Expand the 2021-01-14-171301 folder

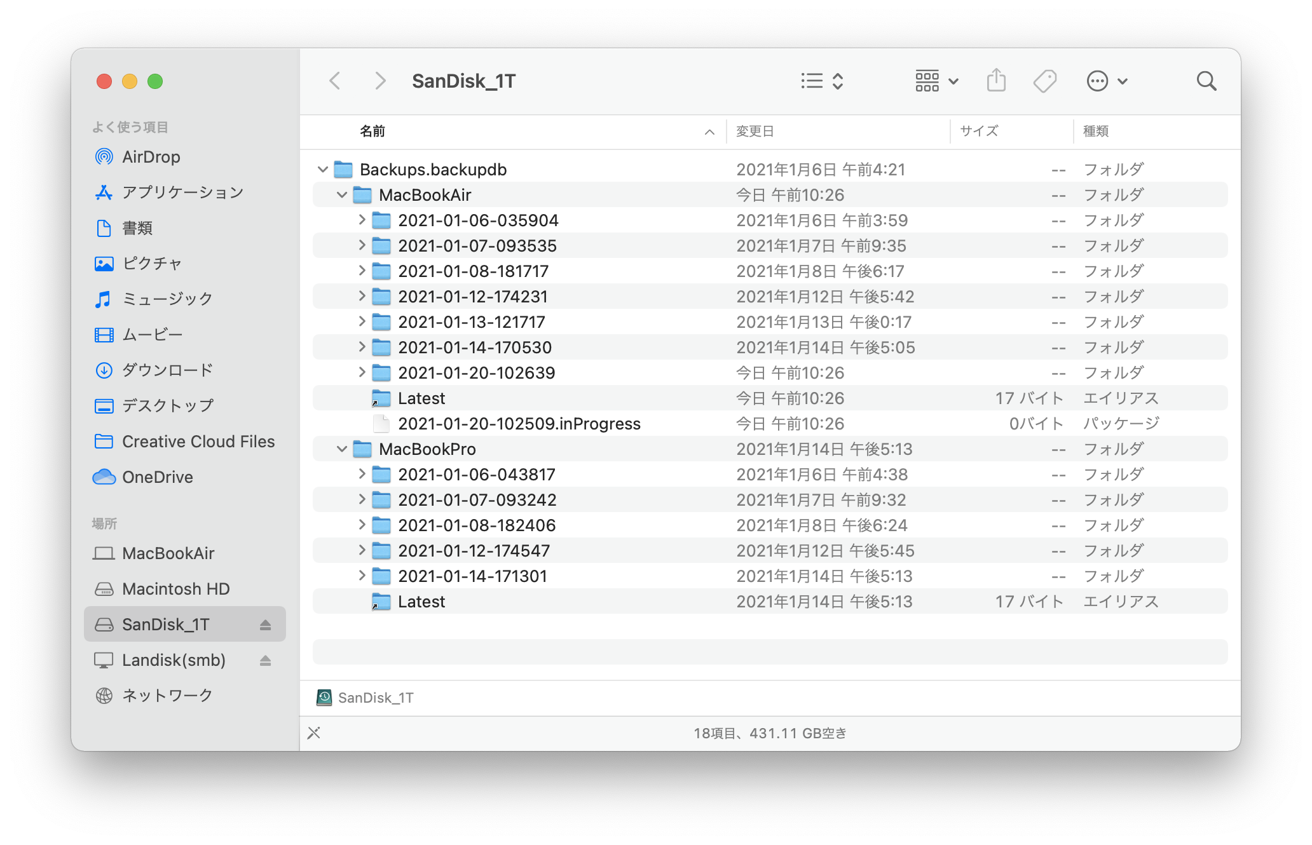click(362, 576)
